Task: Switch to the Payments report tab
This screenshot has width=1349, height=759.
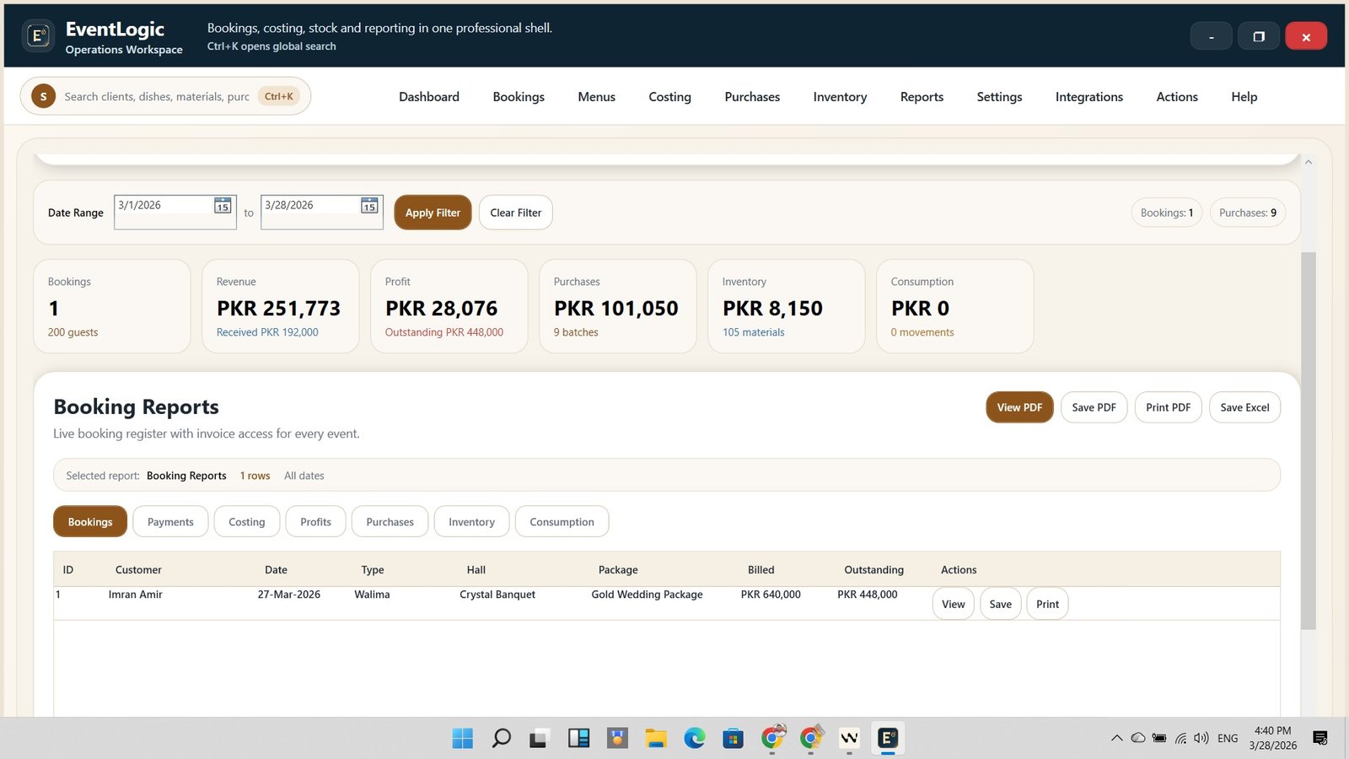Action: point(170,522)
